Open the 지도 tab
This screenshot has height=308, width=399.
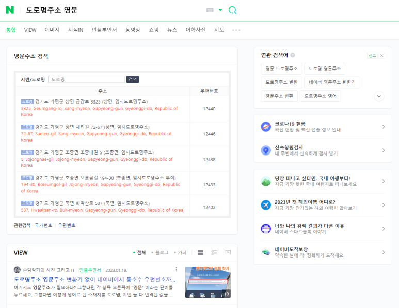point(219,30)
